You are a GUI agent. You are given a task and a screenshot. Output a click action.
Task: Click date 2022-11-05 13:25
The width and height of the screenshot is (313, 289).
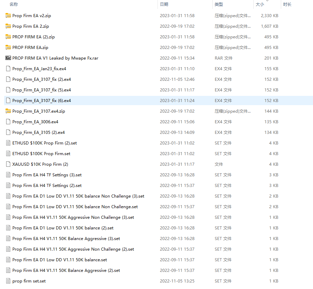177,281
